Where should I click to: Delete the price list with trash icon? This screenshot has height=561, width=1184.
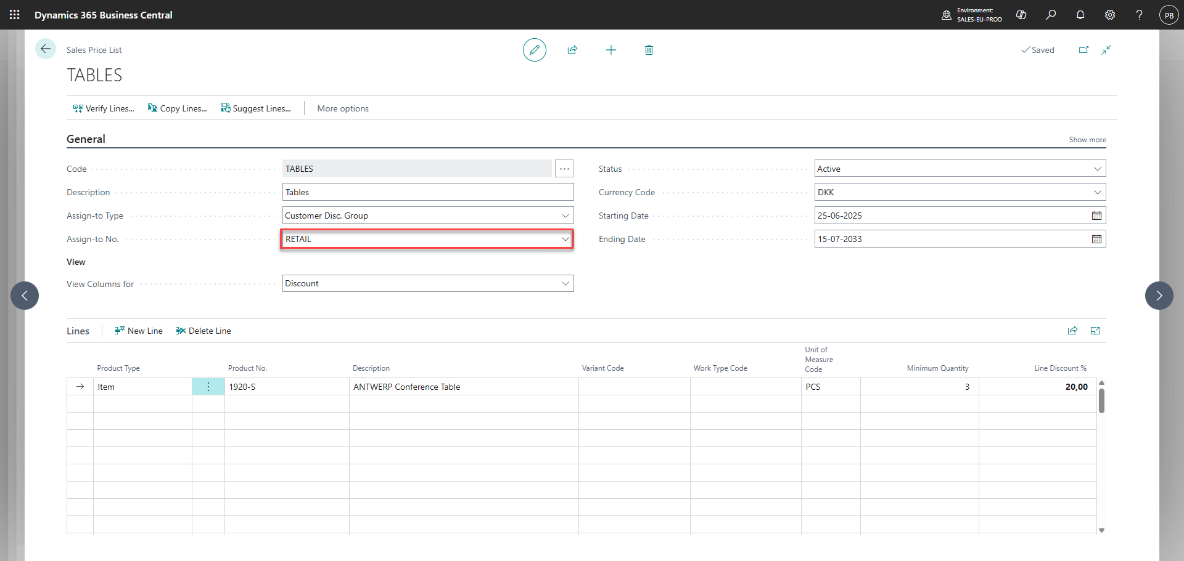point(649,50)
